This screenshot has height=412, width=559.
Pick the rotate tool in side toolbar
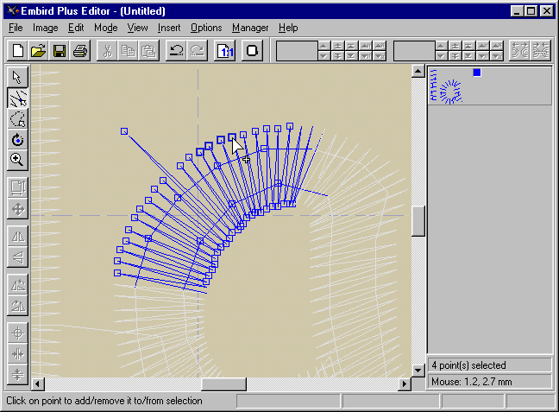pyautogui.click(x=17, y=139)
